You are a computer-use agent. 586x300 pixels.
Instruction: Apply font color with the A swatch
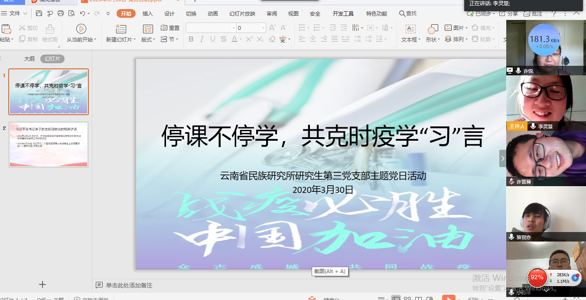click(x=234, y=39)
